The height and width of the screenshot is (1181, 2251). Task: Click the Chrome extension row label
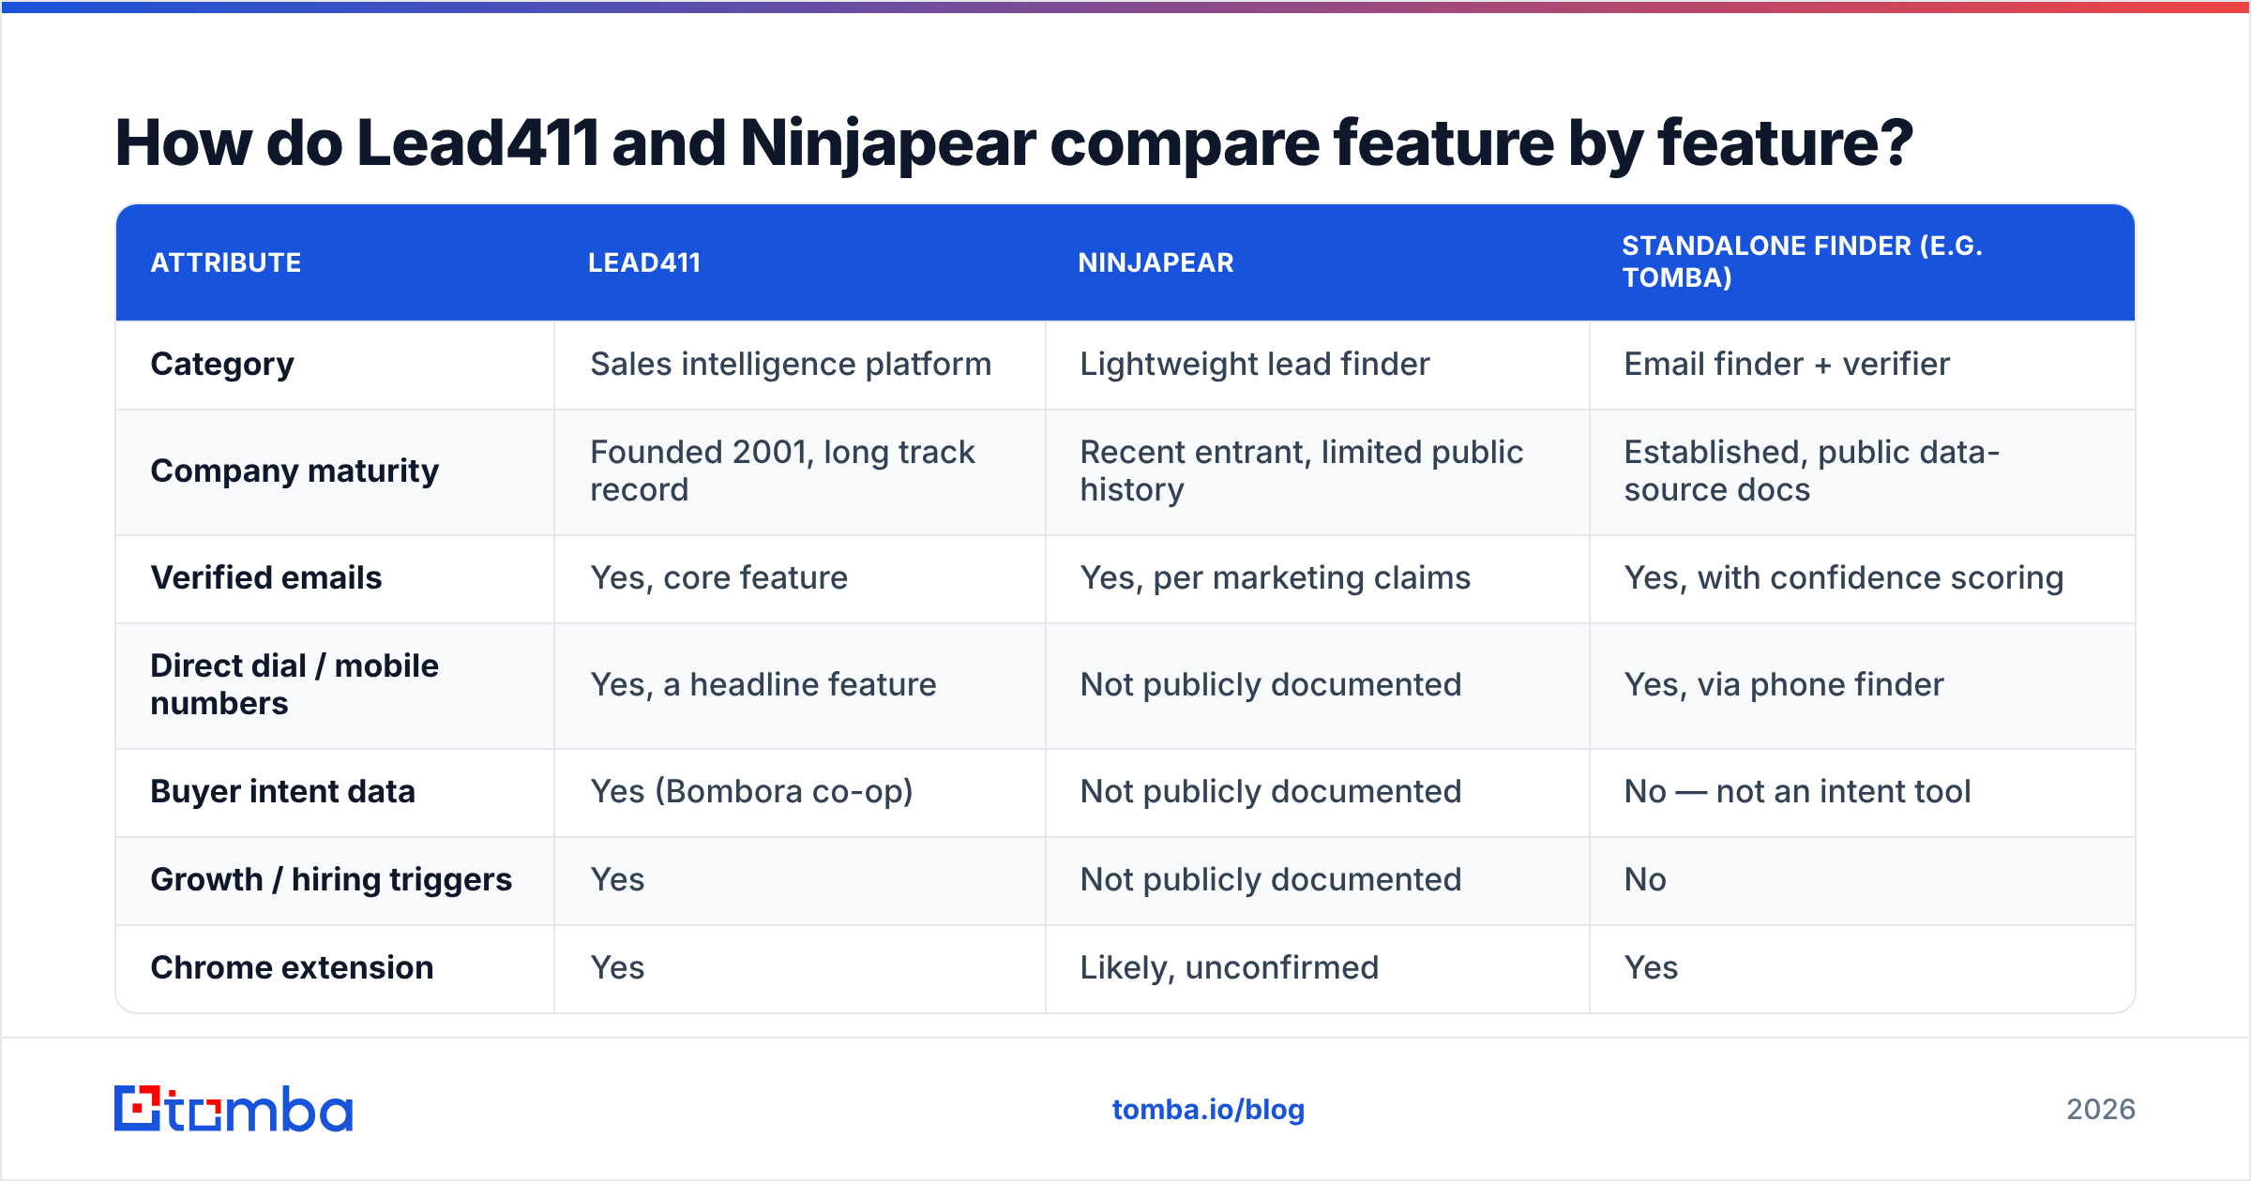[292, 968]
